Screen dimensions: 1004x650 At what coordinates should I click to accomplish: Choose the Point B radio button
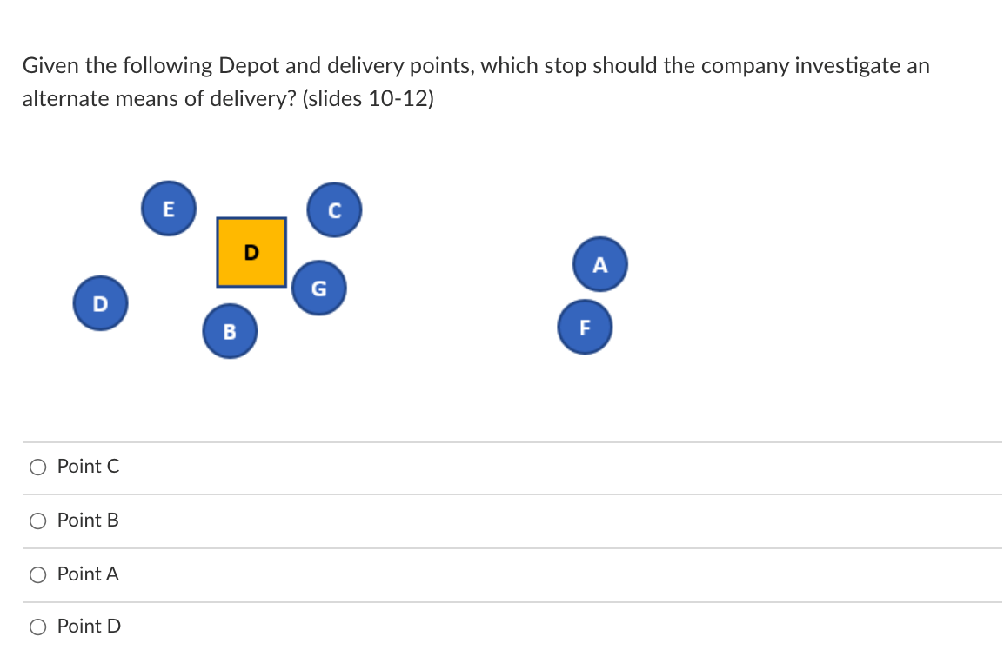pos(37,521)
